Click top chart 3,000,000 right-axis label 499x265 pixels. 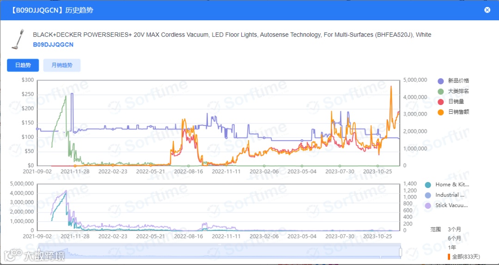tap(415, 114)
